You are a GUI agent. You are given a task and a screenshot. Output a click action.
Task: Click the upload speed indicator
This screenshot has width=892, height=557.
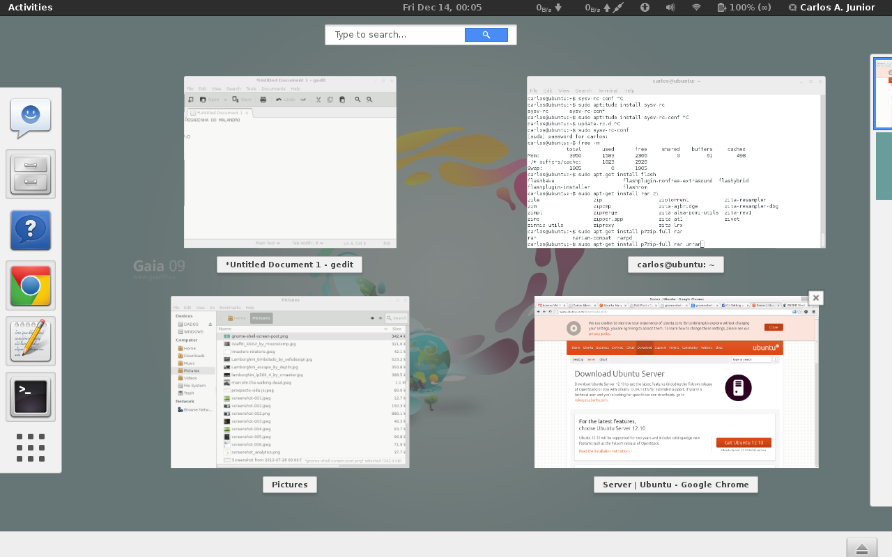pyautogui.click(x=603, y=8)
